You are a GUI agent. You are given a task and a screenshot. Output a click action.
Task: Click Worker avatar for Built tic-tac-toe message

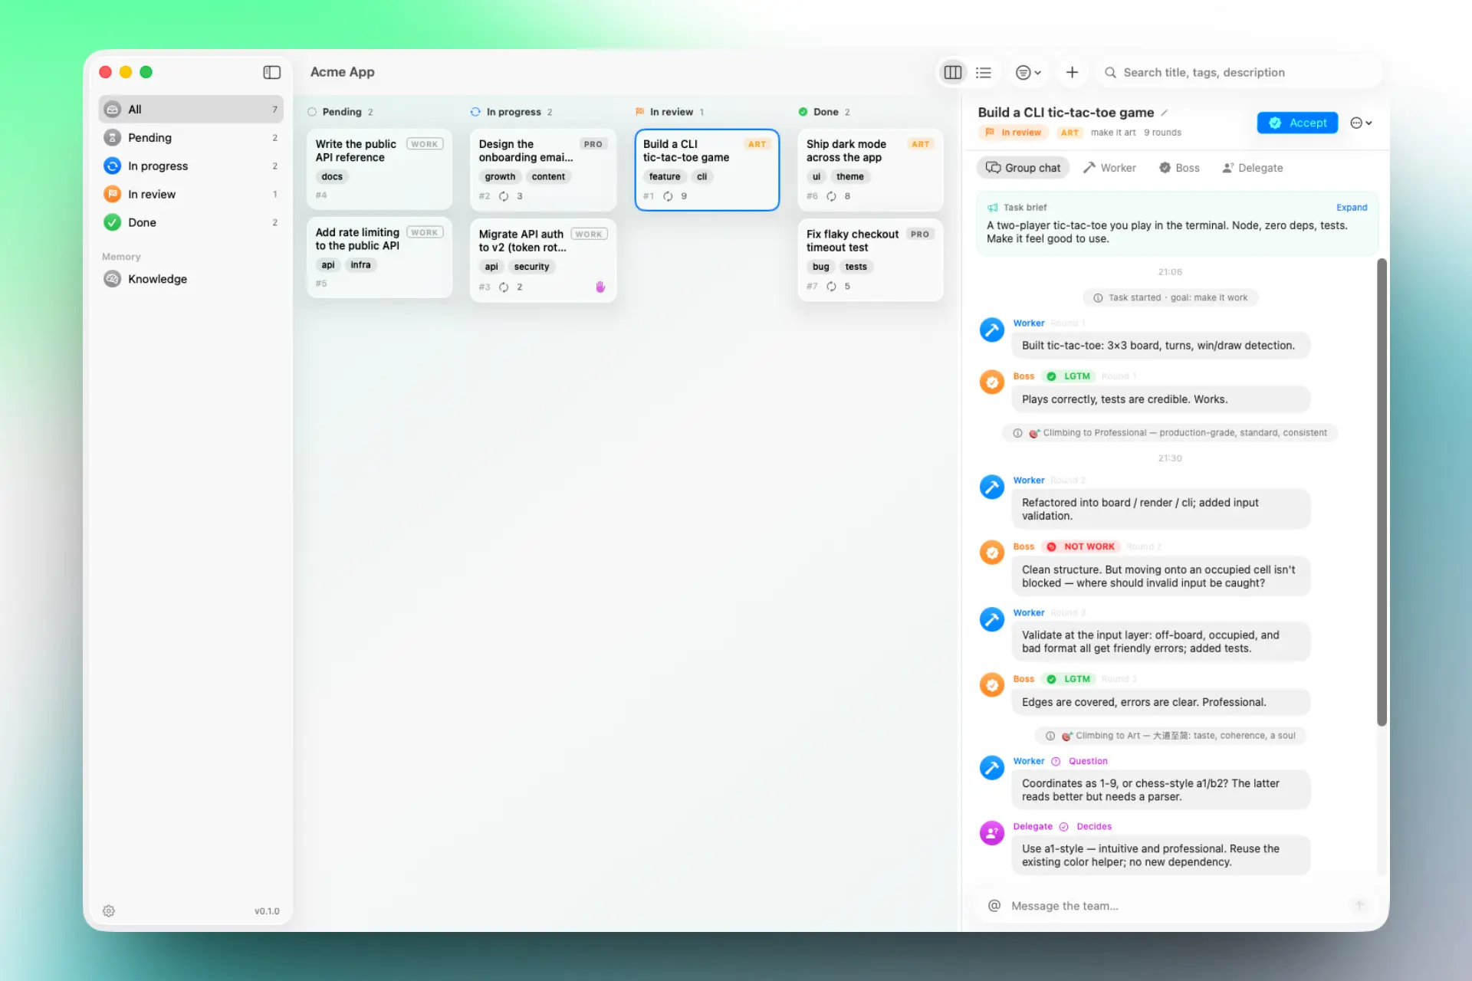(992, 330)
